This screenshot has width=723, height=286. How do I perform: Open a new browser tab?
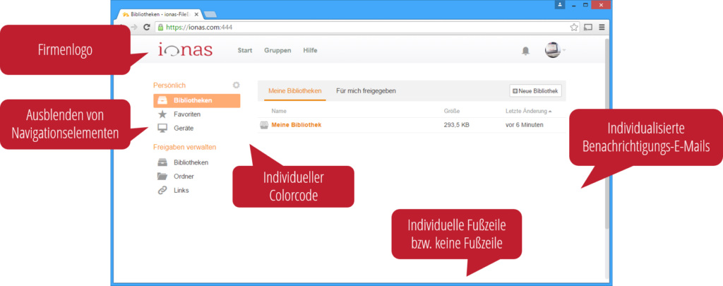click(x=210, y=14)
